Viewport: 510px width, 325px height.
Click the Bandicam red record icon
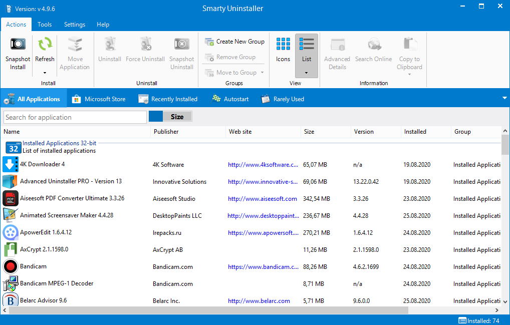point(10,266)
